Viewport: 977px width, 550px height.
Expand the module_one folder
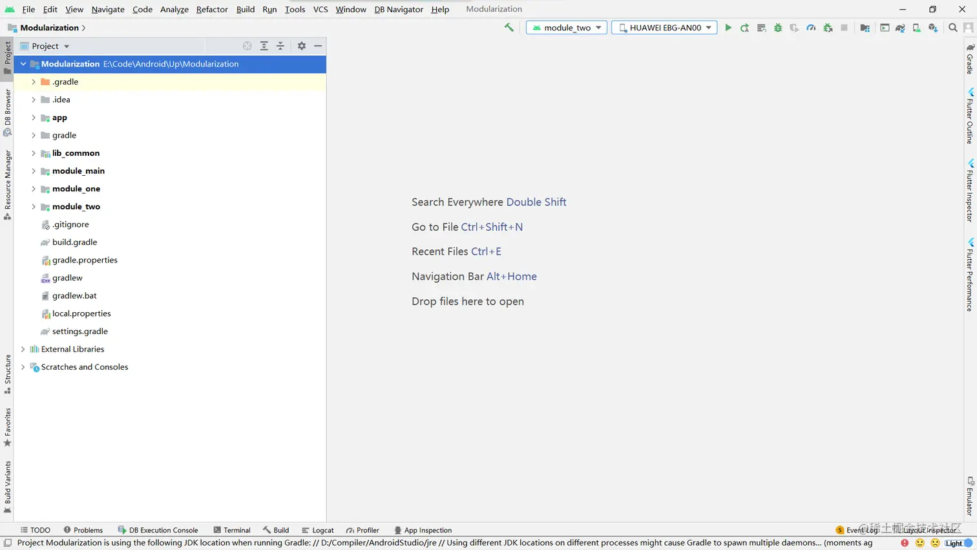(x=34, y=189)
